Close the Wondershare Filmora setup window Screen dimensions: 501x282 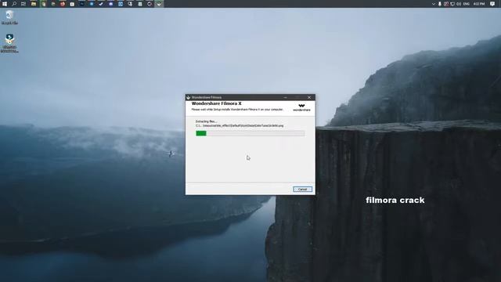pyautogui.click(x=309, y=97)
